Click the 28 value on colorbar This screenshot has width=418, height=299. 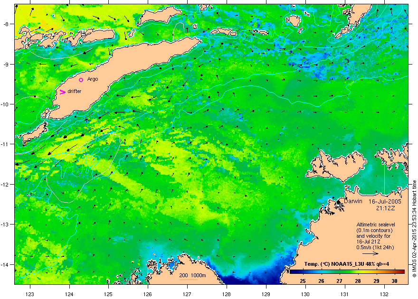point(358,281)
